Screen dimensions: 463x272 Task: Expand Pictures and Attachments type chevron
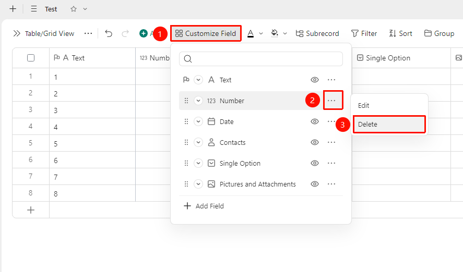click(198, 184)
